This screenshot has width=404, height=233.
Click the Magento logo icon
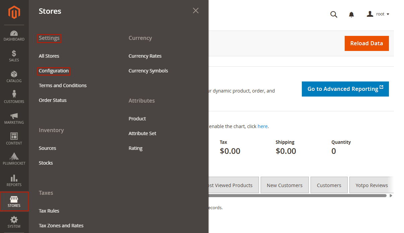(x=14, y=12)
